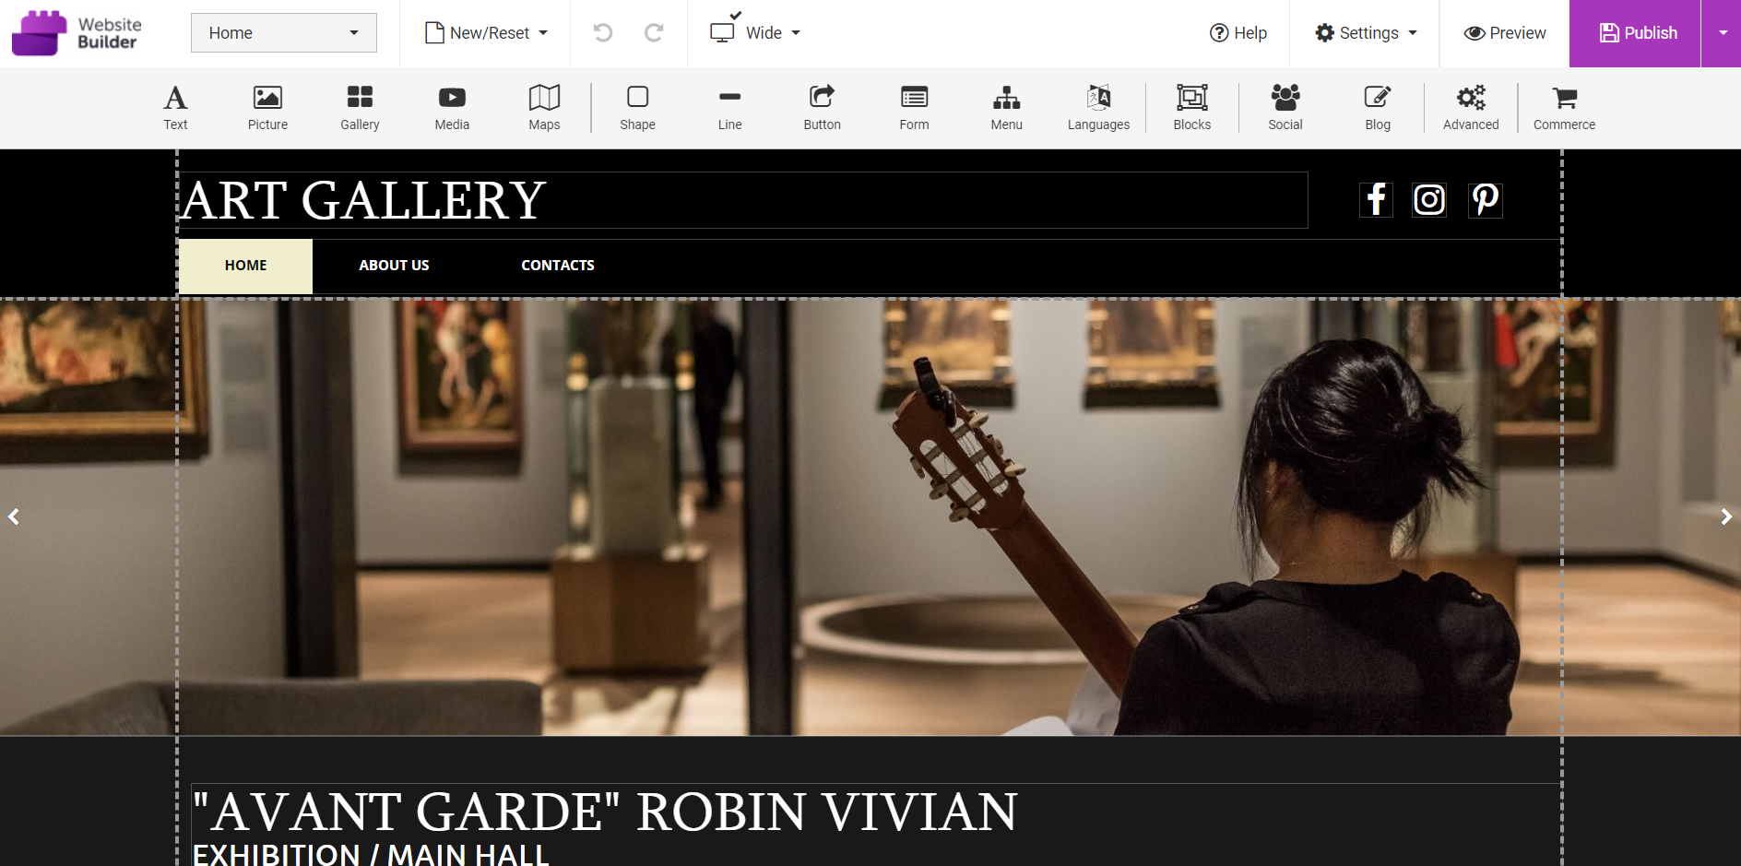Publish the website

tap(1635, 33)
